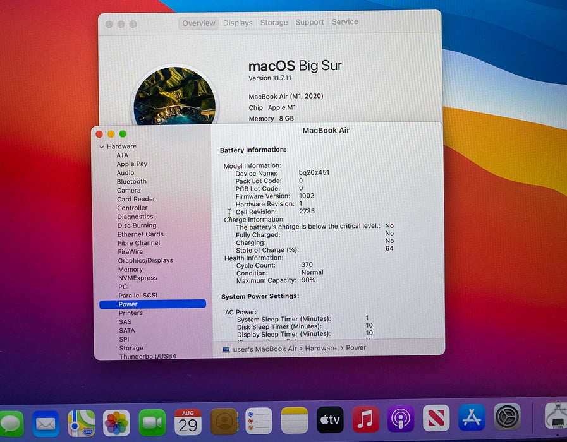Select Printers in the Hardware list
The width and height of the screenshot is (567, 442).
point(131,313)
